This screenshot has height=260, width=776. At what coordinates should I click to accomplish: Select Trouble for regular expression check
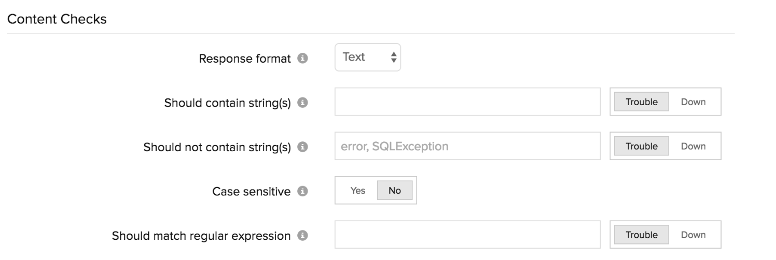[641, 235]
